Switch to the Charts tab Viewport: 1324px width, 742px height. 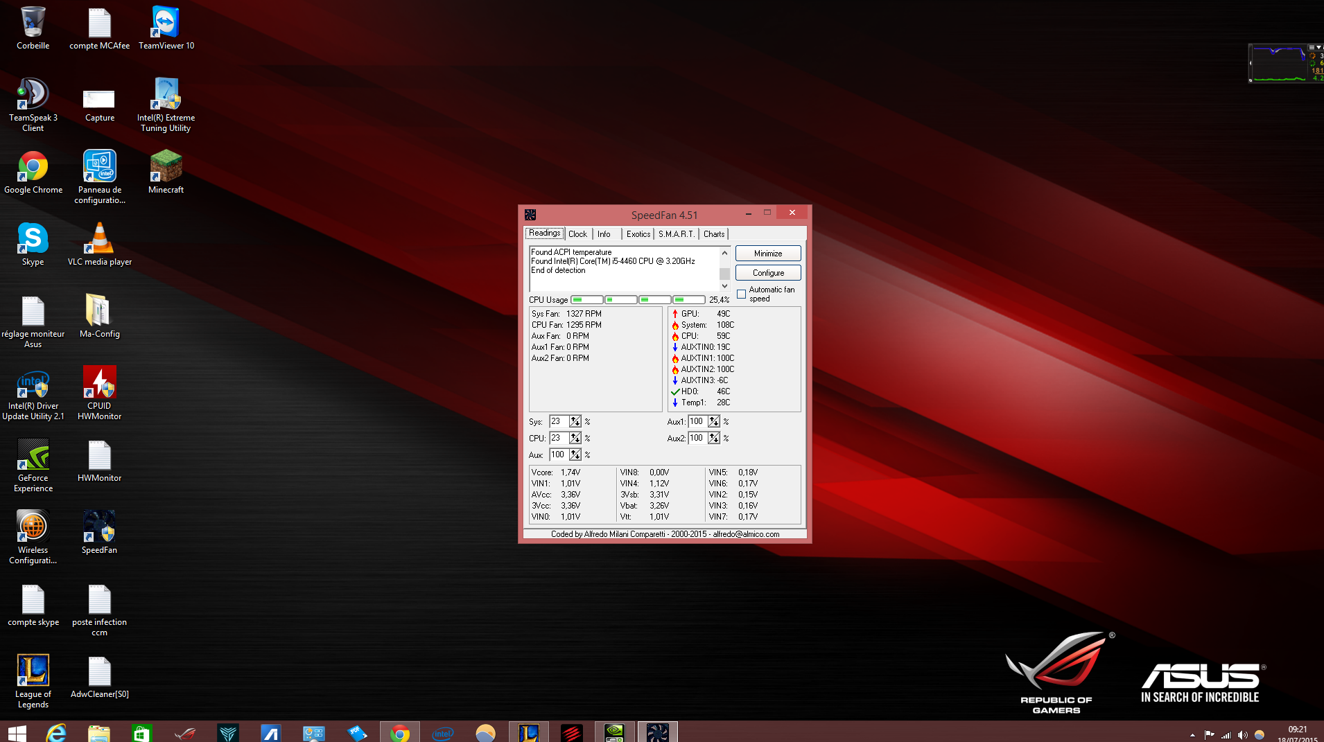tap(713, 234)
